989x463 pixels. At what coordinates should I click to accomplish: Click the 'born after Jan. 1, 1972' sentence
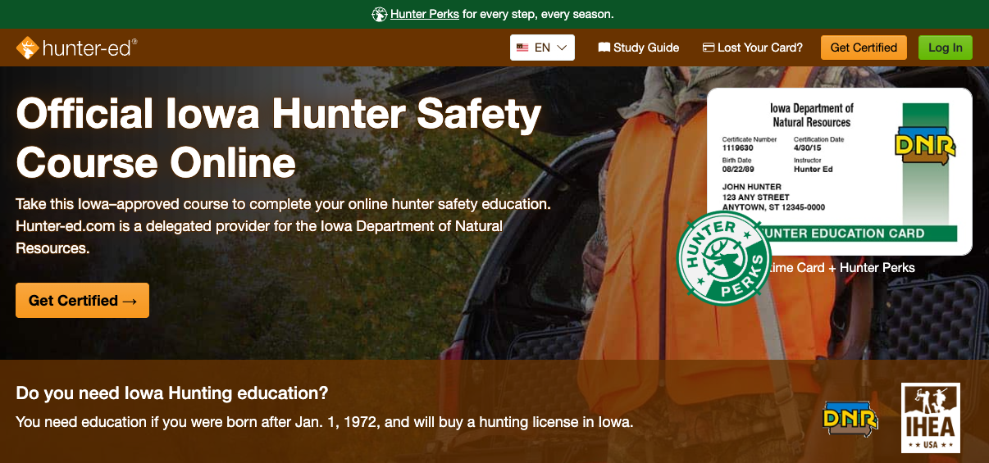325,423
